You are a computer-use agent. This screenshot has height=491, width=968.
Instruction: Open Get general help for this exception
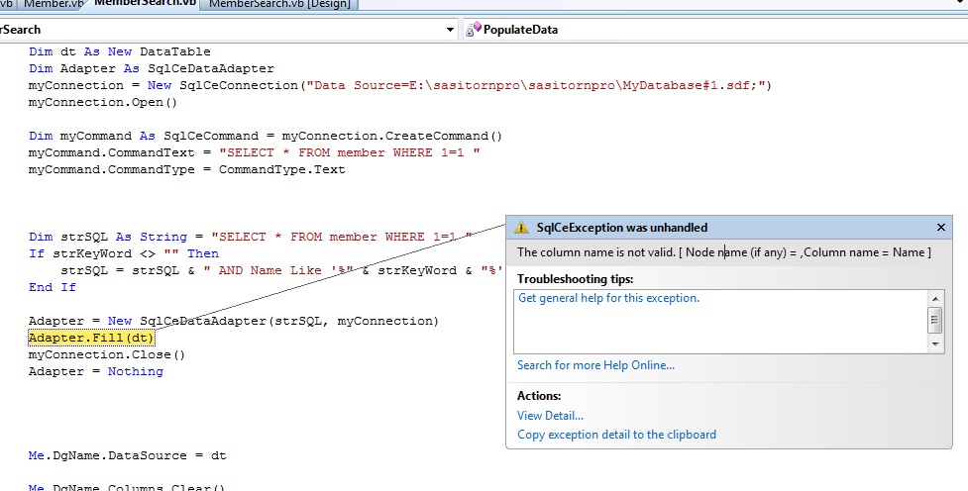point(608,298)
